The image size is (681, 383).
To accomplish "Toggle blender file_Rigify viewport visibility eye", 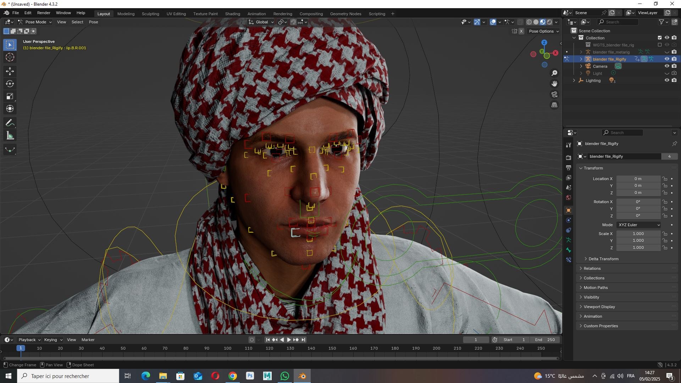I will [667, 59].
